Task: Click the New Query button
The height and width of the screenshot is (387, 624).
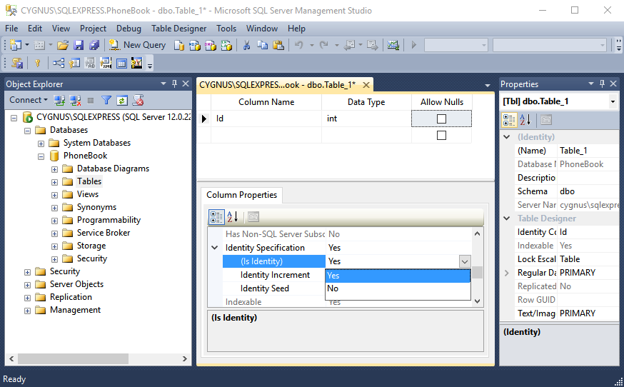Action: (x=138, y=45)
